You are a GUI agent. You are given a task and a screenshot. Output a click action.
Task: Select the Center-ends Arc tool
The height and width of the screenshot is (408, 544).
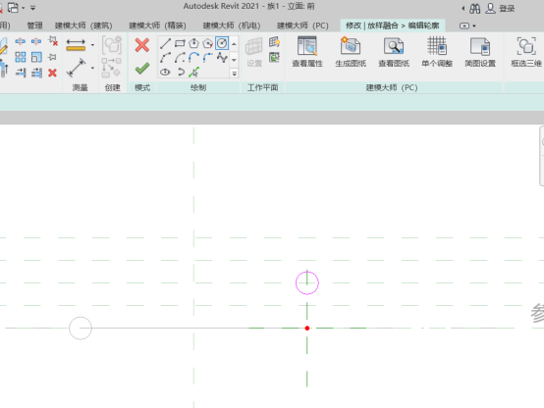coord(180,58)
